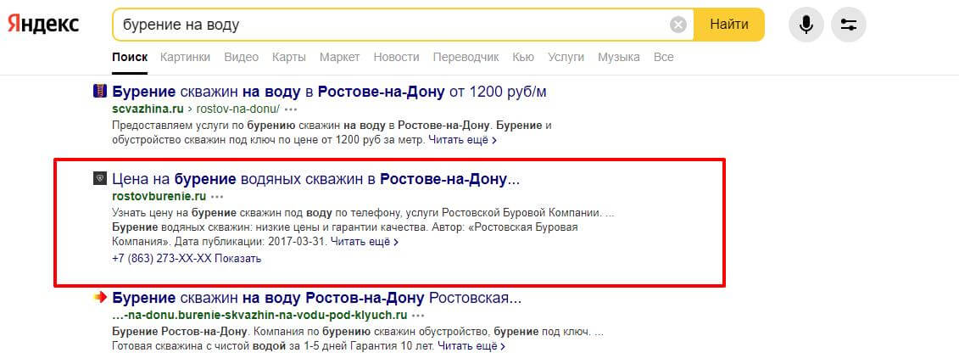Clear the search query with X icon
The image size is (959, 364).
click(x=678, y=25)
